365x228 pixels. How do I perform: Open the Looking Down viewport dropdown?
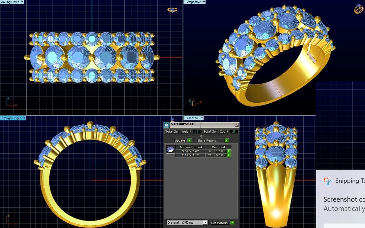(22, 2)
